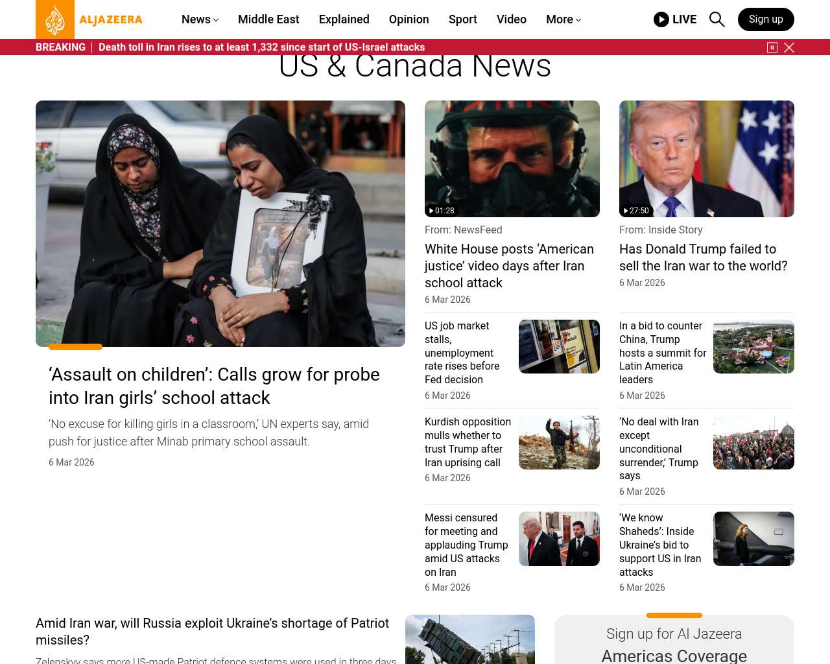Click the Mar-a-Lago aerial summit thumbnail
Image resolution: width=830 pixels, height=664 pixels.
coord(753,347)
